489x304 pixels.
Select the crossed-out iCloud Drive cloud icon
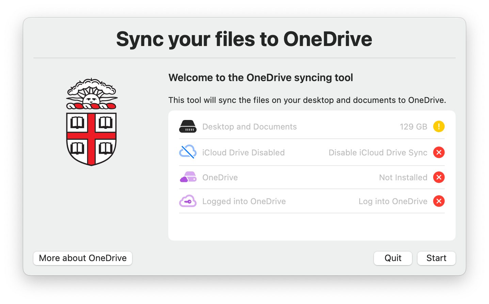(188, 152)
